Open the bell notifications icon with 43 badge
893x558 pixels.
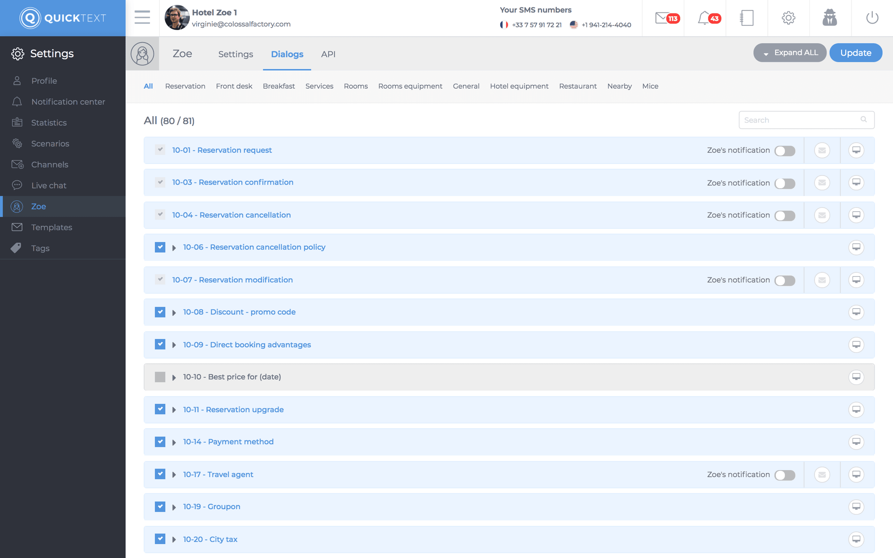tap(704, 18)
